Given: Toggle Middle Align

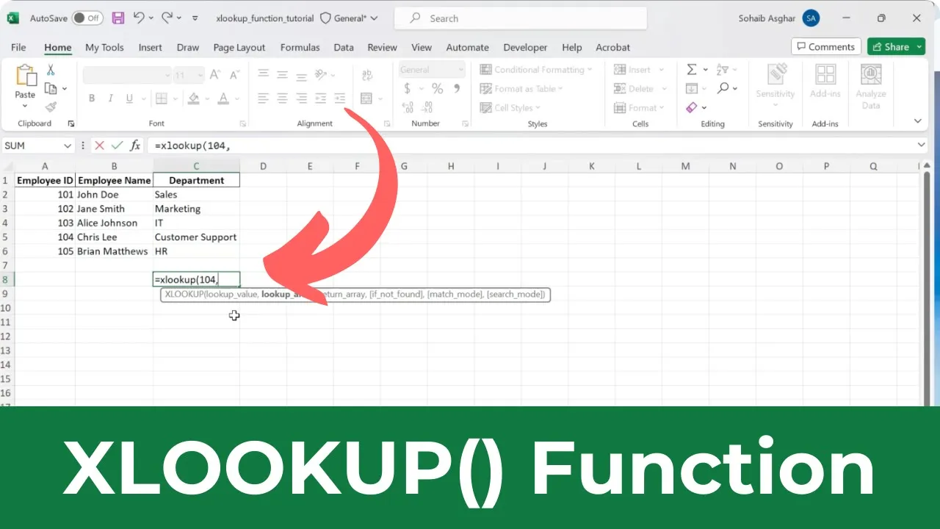Looking at the screenshot, I should pyautogui.click(x=282, y=74).
